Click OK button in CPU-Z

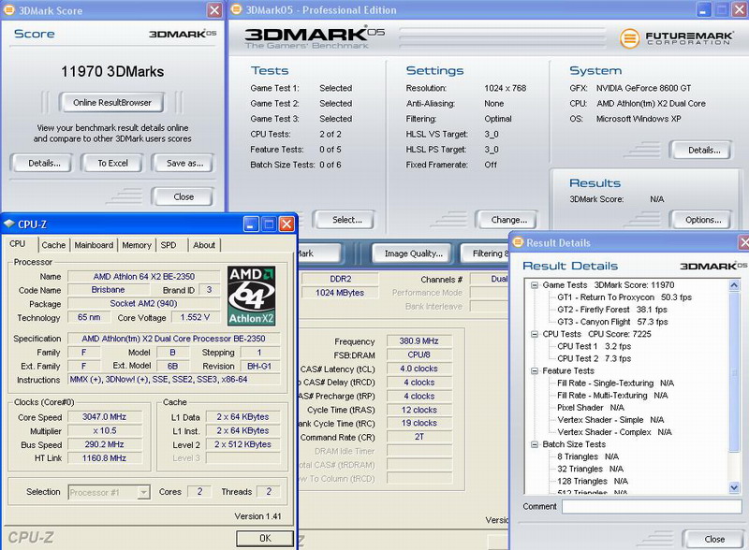[265, 538]
